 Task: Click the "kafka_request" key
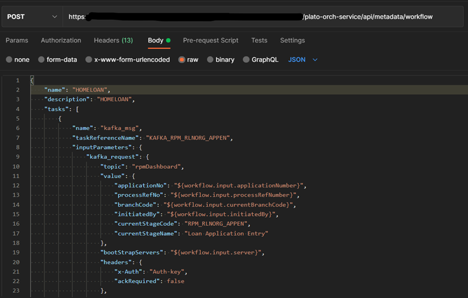(x=113, y=157)
